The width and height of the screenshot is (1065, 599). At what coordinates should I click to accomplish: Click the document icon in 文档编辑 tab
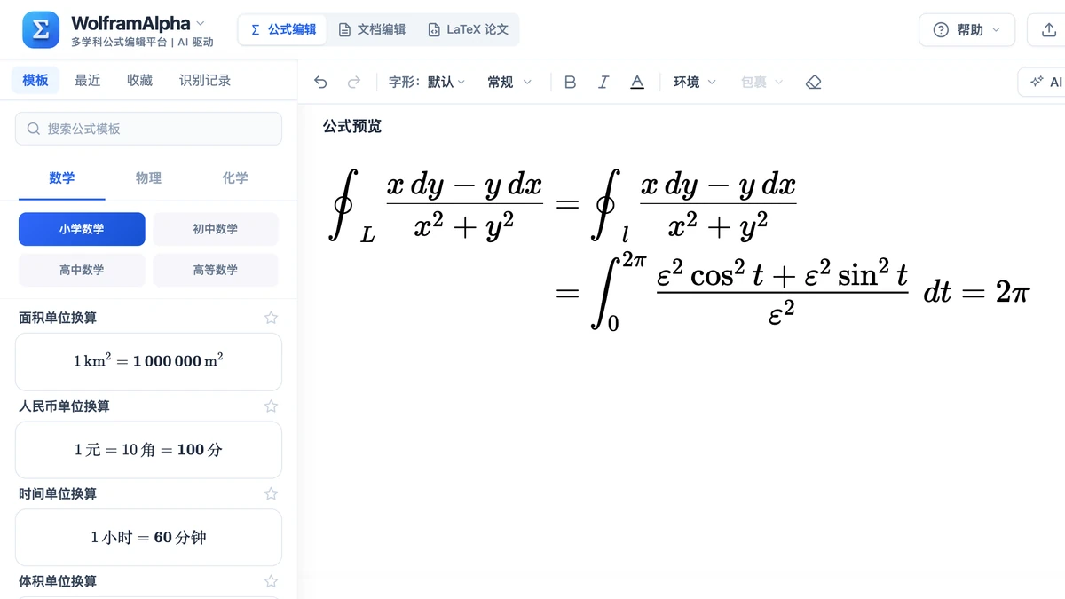point(344,29)
